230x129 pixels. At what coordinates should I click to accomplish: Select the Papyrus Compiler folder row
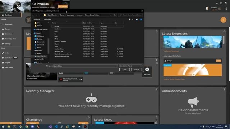click(x=87, y=42)
